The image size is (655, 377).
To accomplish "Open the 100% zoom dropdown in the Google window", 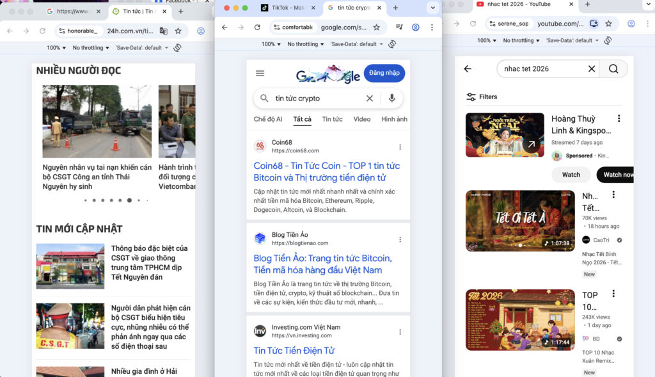I will tap(271, 44).
